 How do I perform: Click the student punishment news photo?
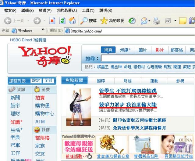(x=79, y=107)
